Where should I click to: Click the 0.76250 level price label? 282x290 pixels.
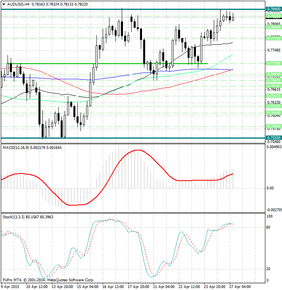pyautogui.click(x=274, y=106)
